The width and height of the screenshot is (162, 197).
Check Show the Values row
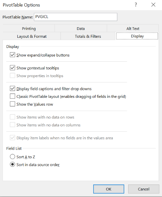pyautogui.click(x=12, y=104)
